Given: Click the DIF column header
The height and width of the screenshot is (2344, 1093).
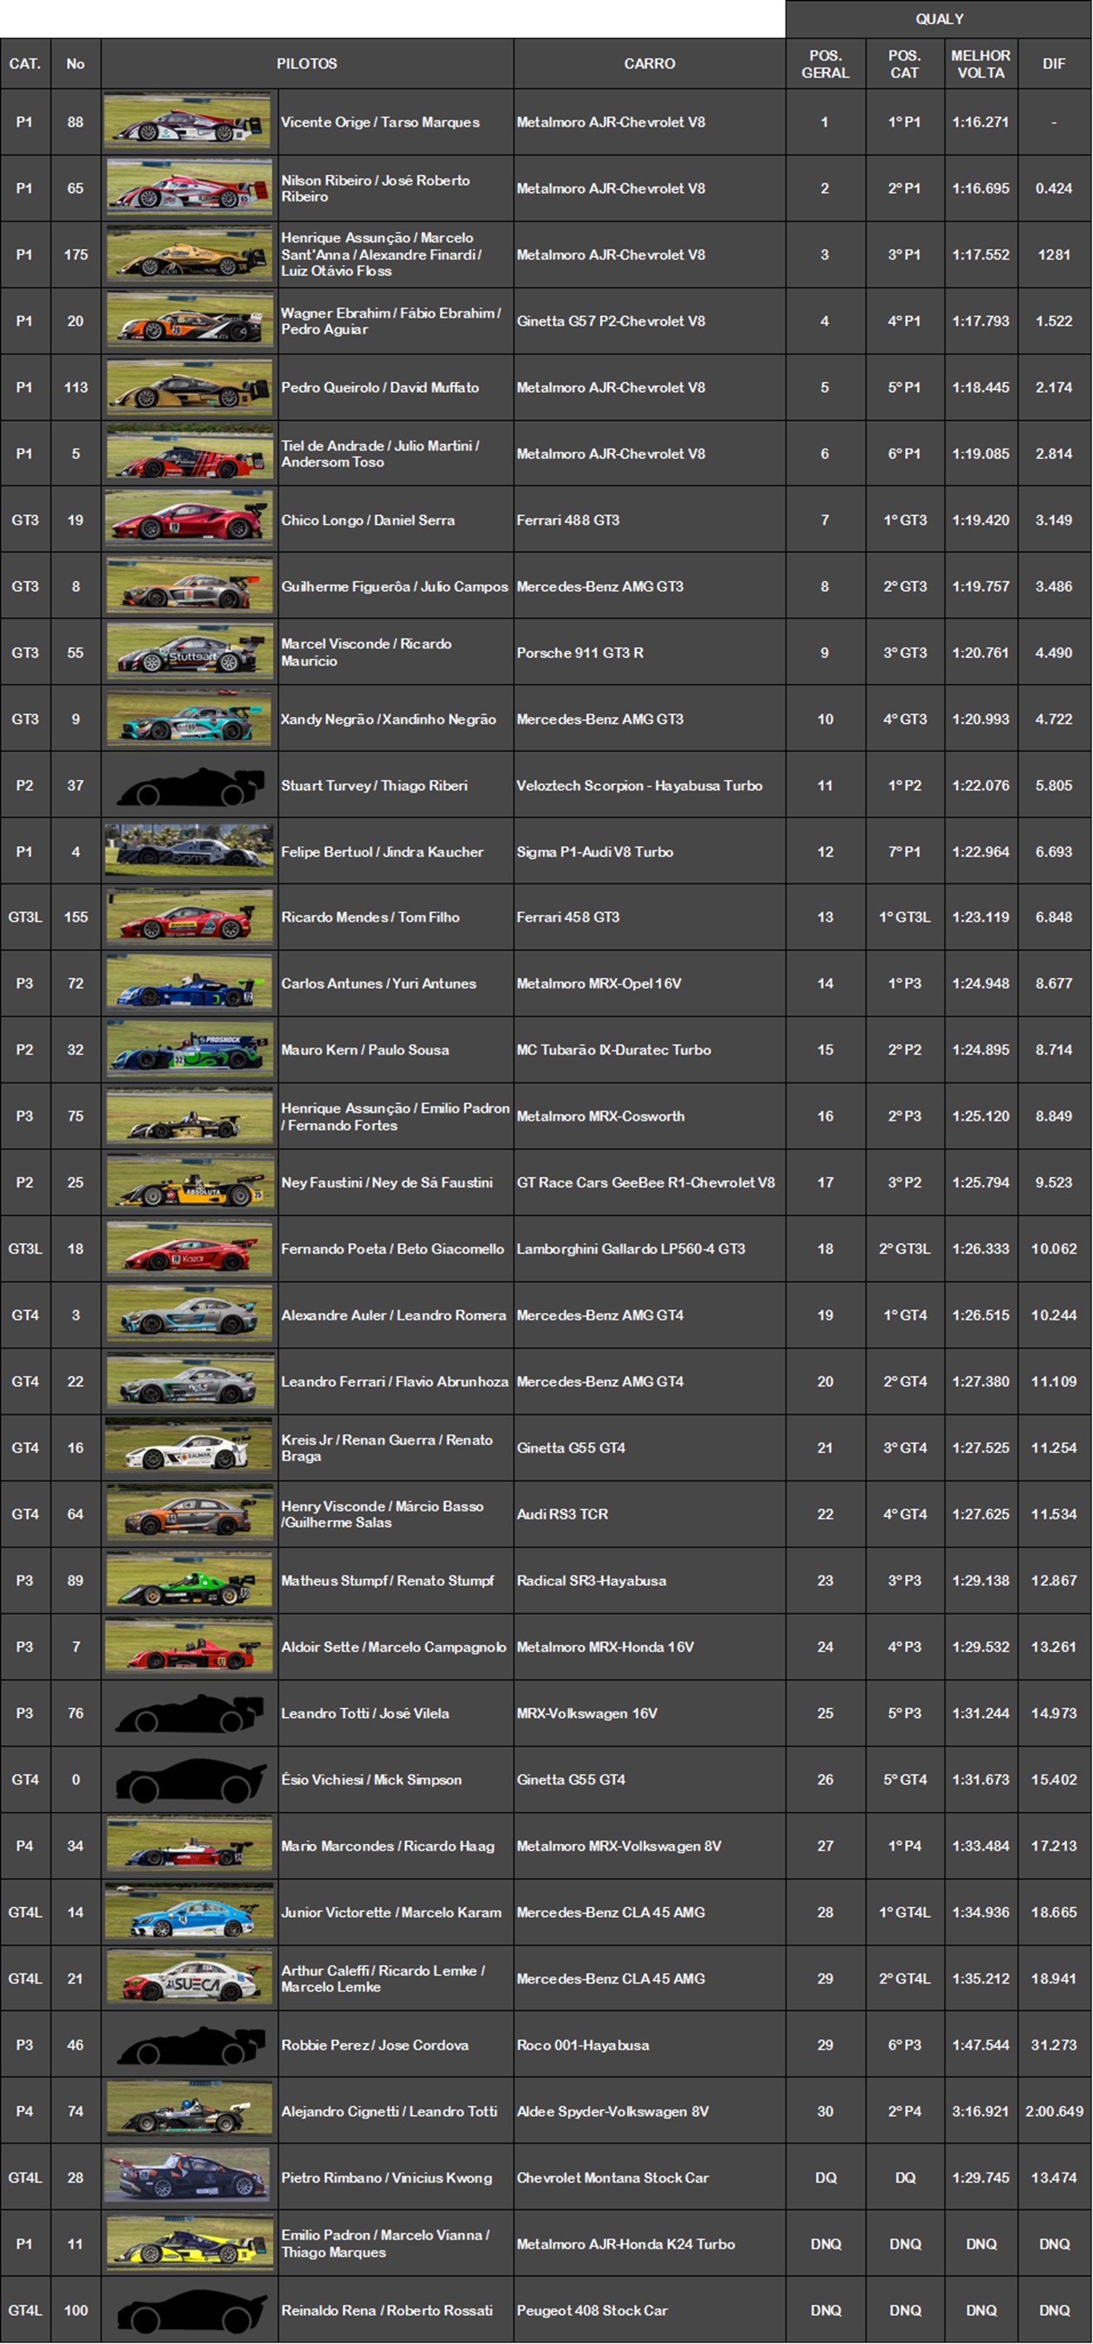Looking at the screenshot, I should click(x=1054, y=64).
